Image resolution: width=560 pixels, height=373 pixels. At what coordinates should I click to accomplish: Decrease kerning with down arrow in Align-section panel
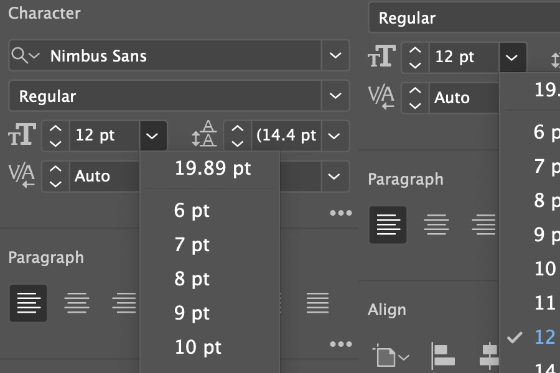pos(414,106)
